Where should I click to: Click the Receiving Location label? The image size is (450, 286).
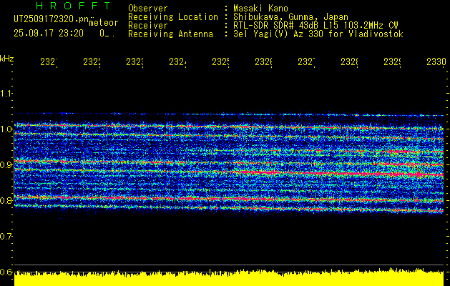[x=173, y=17]
